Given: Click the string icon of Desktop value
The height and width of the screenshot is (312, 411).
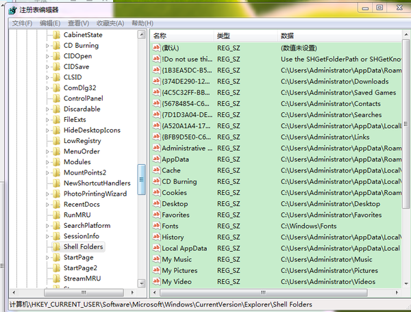Looking at the screenshot, I should 156,203.
